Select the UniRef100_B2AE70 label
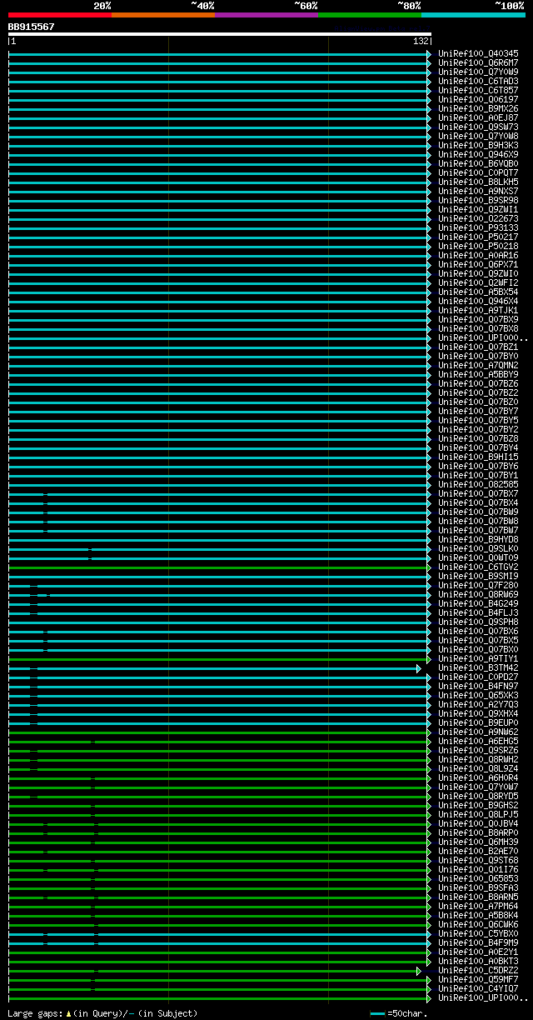Screen dimensions: 533x1020 [479, 851]
